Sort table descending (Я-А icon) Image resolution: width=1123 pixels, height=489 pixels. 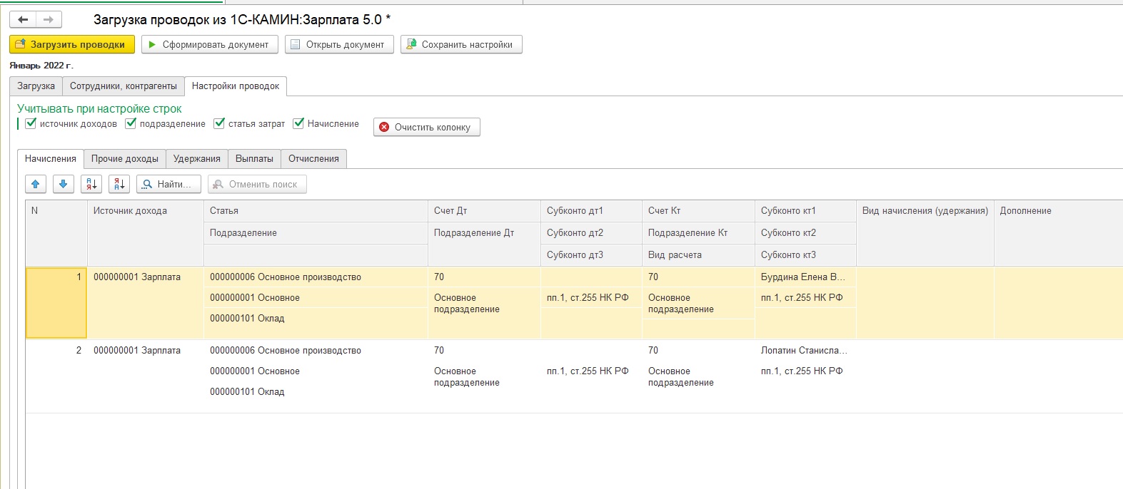point(119,184)
